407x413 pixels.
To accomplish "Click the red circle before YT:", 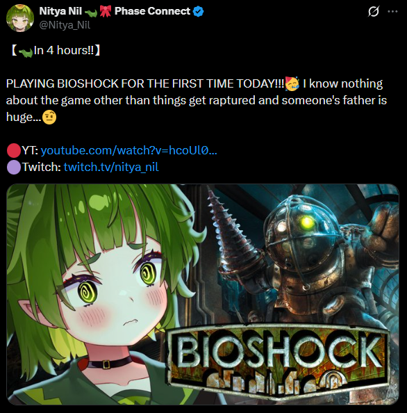I will (x=13, y=150).
